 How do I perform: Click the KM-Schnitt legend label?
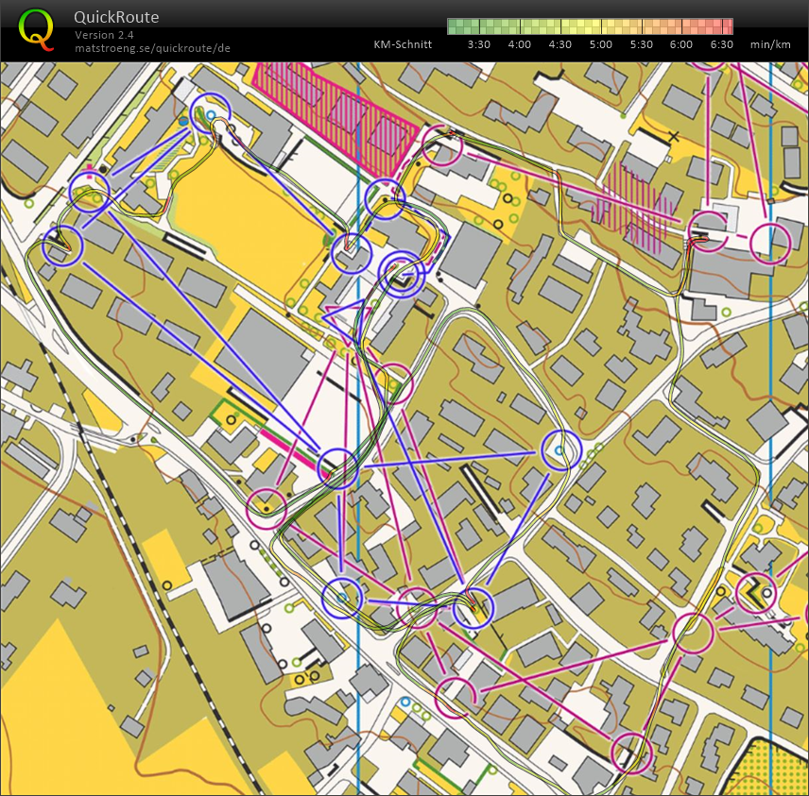(403, 44)
